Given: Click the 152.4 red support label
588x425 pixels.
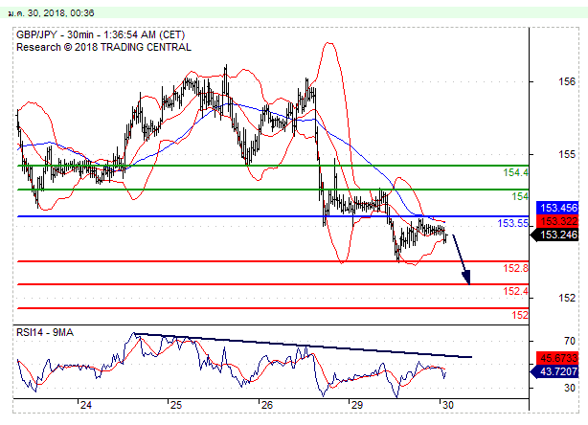Looking at the screenshot, I should coord(515,291).
